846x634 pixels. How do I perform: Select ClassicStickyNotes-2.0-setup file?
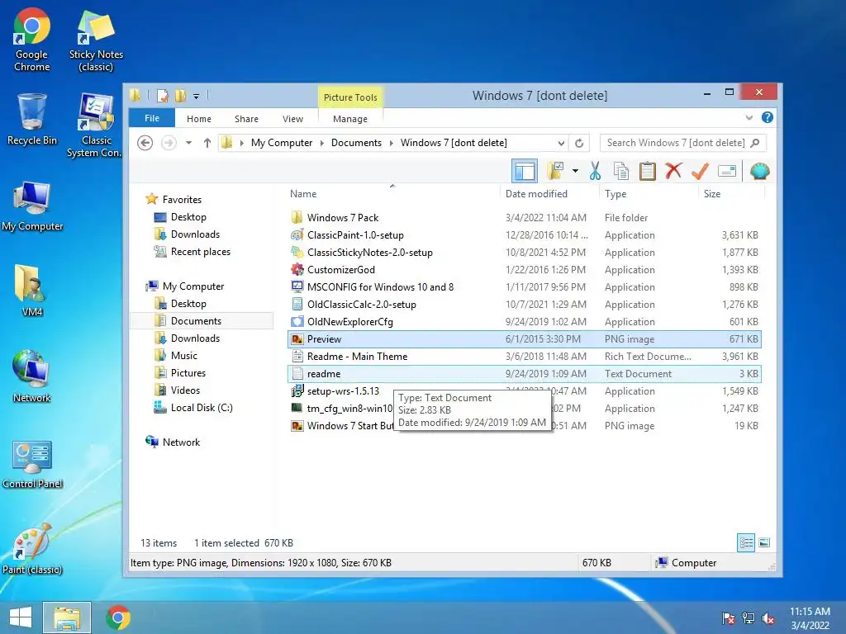point(525,253)
